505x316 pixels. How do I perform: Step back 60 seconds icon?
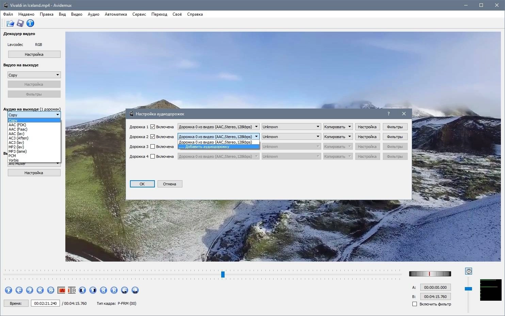point(125,290)
